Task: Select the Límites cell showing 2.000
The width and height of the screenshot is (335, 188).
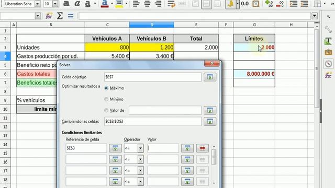Action: (x=254, y=48)
